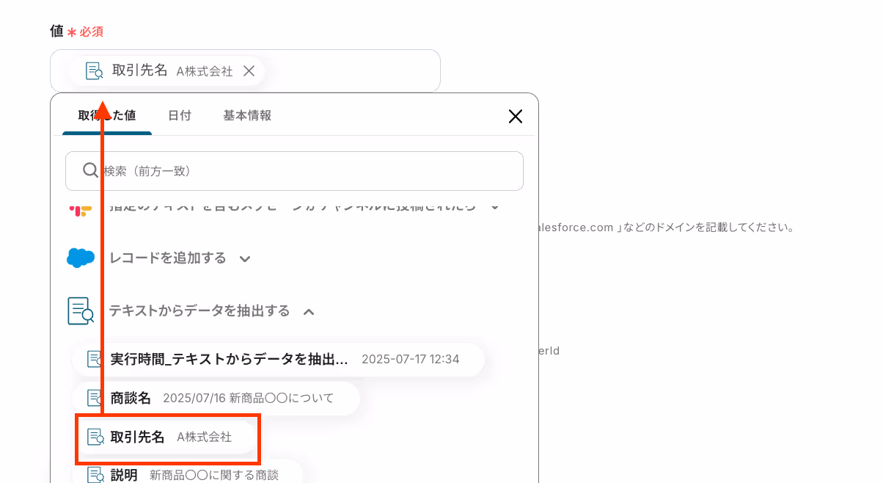
Task: Collapse the テキストからデータを抽出する section
Action: [x=309, y=312]
